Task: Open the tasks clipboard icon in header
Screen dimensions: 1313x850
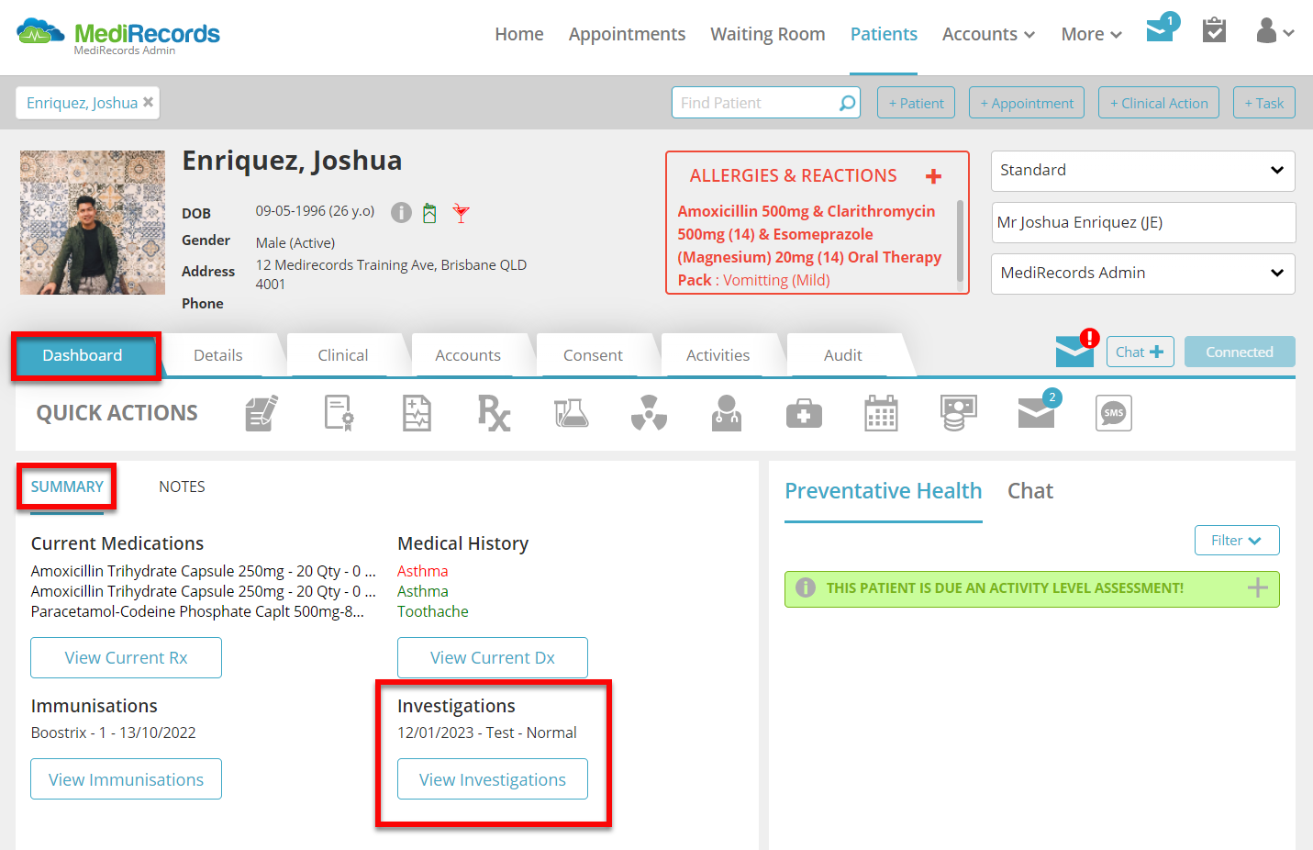Action: point(1214,30)
